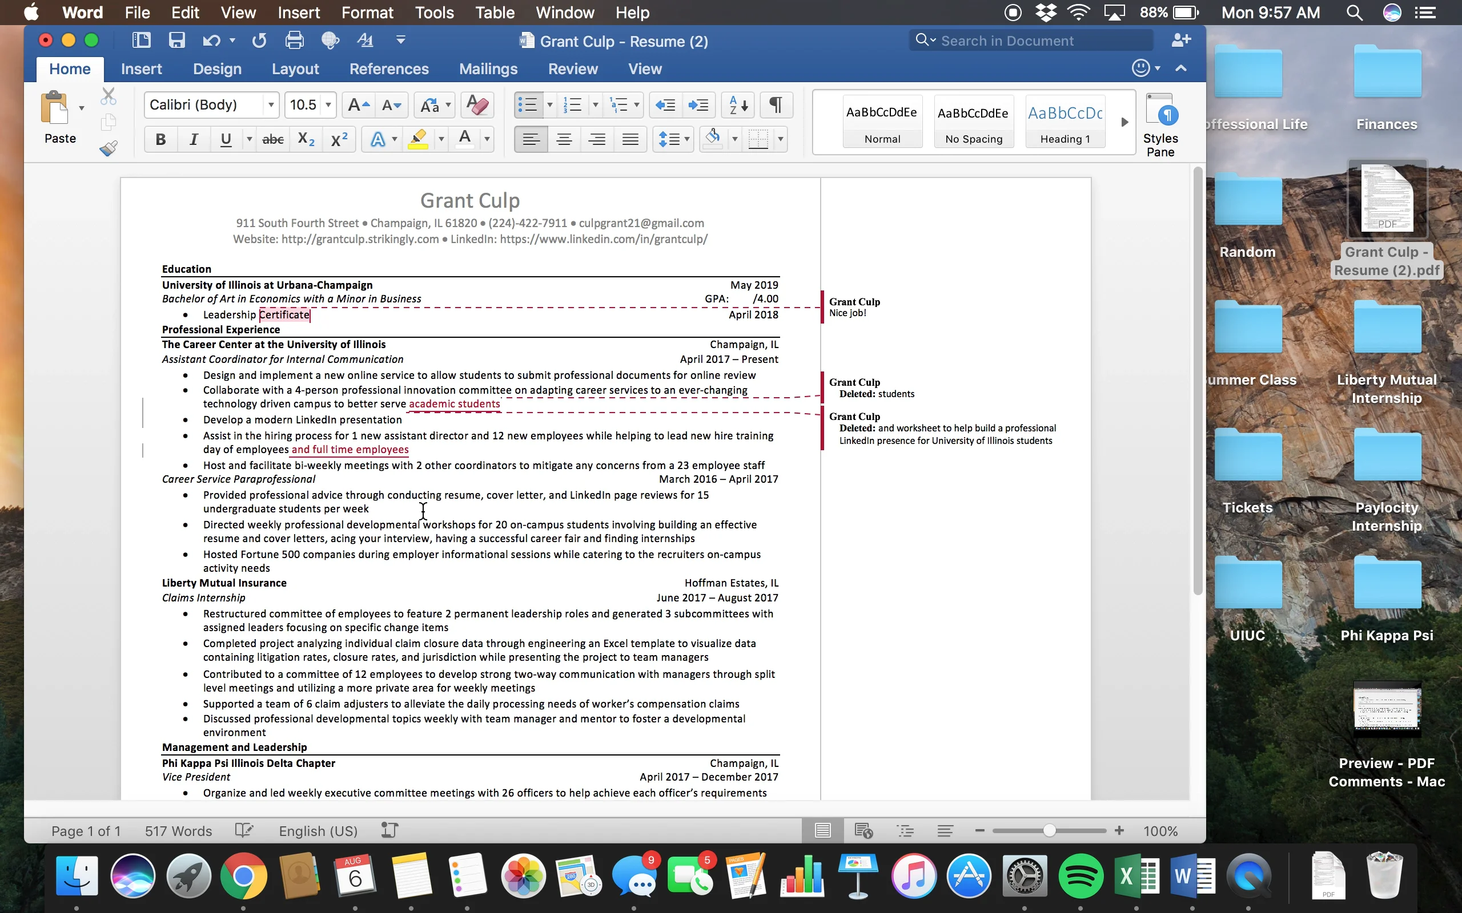
Task: Expand the styles gallery arrow
Action: 1124,122
